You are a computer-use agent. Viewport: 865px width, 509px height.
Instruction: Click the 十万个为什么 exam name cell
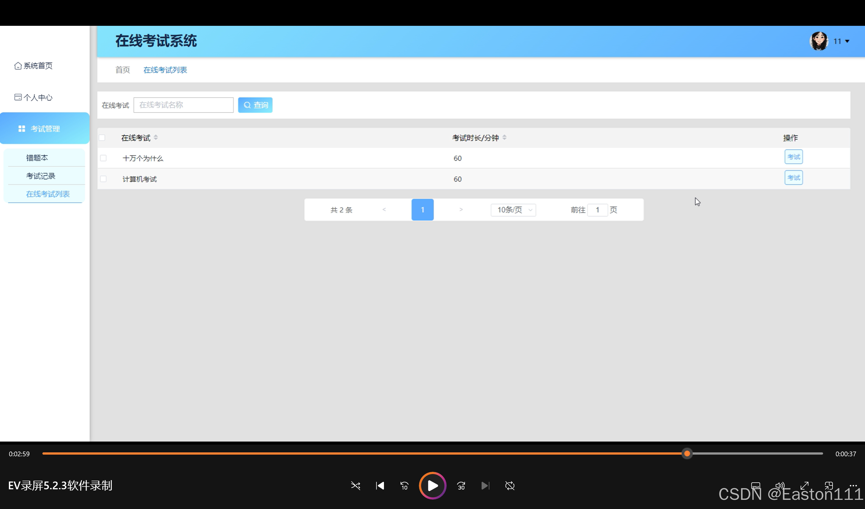click(143, 158)
